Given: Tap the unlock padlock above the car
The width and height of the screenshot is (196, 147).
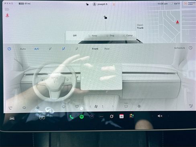Looking at the screenshot, I should (105, 17).
